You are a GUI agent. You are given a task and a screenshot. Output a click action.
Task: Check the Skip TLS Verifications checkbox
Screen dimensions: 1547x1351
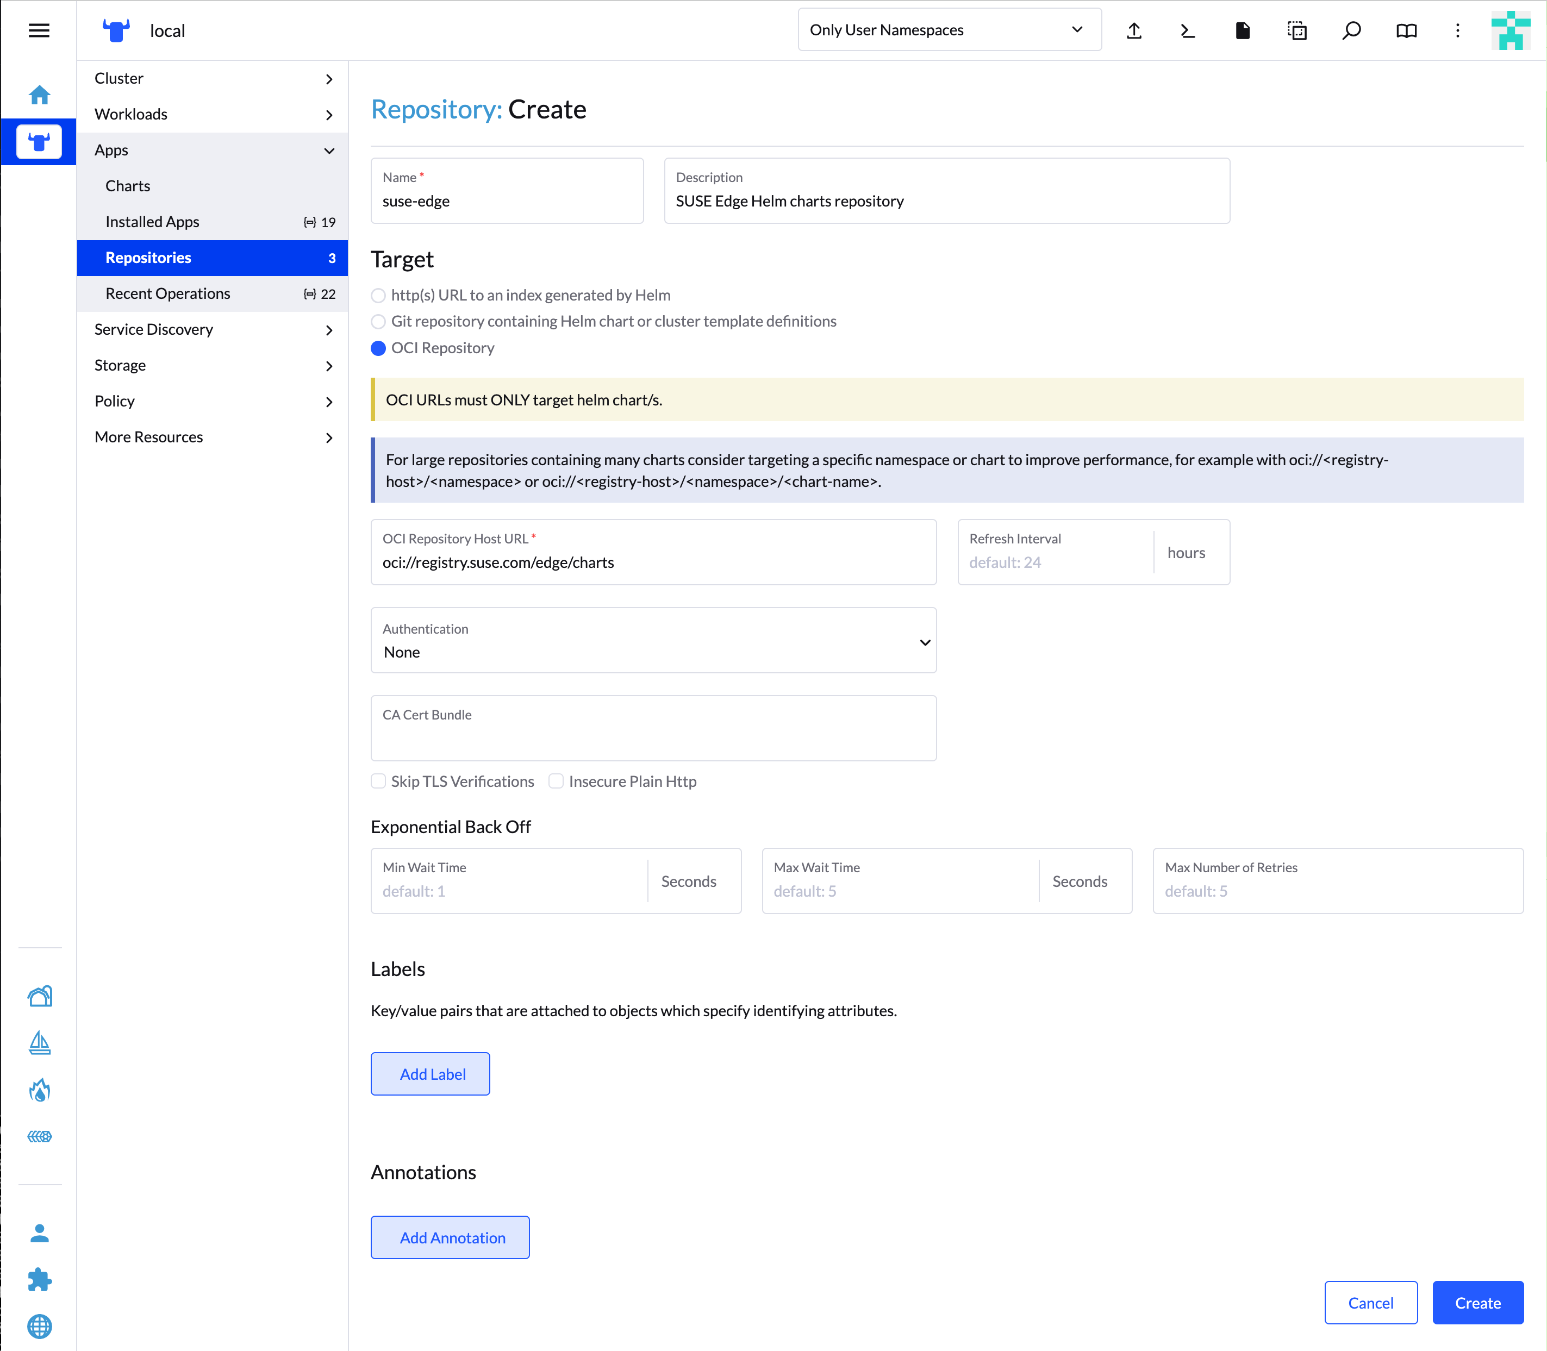[378, 781]
